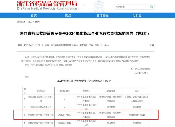Viewport: 175px width, 127px height.
Task: Select source text 浙江省药品监督管理局化妆品处
Action: (64, 45)
